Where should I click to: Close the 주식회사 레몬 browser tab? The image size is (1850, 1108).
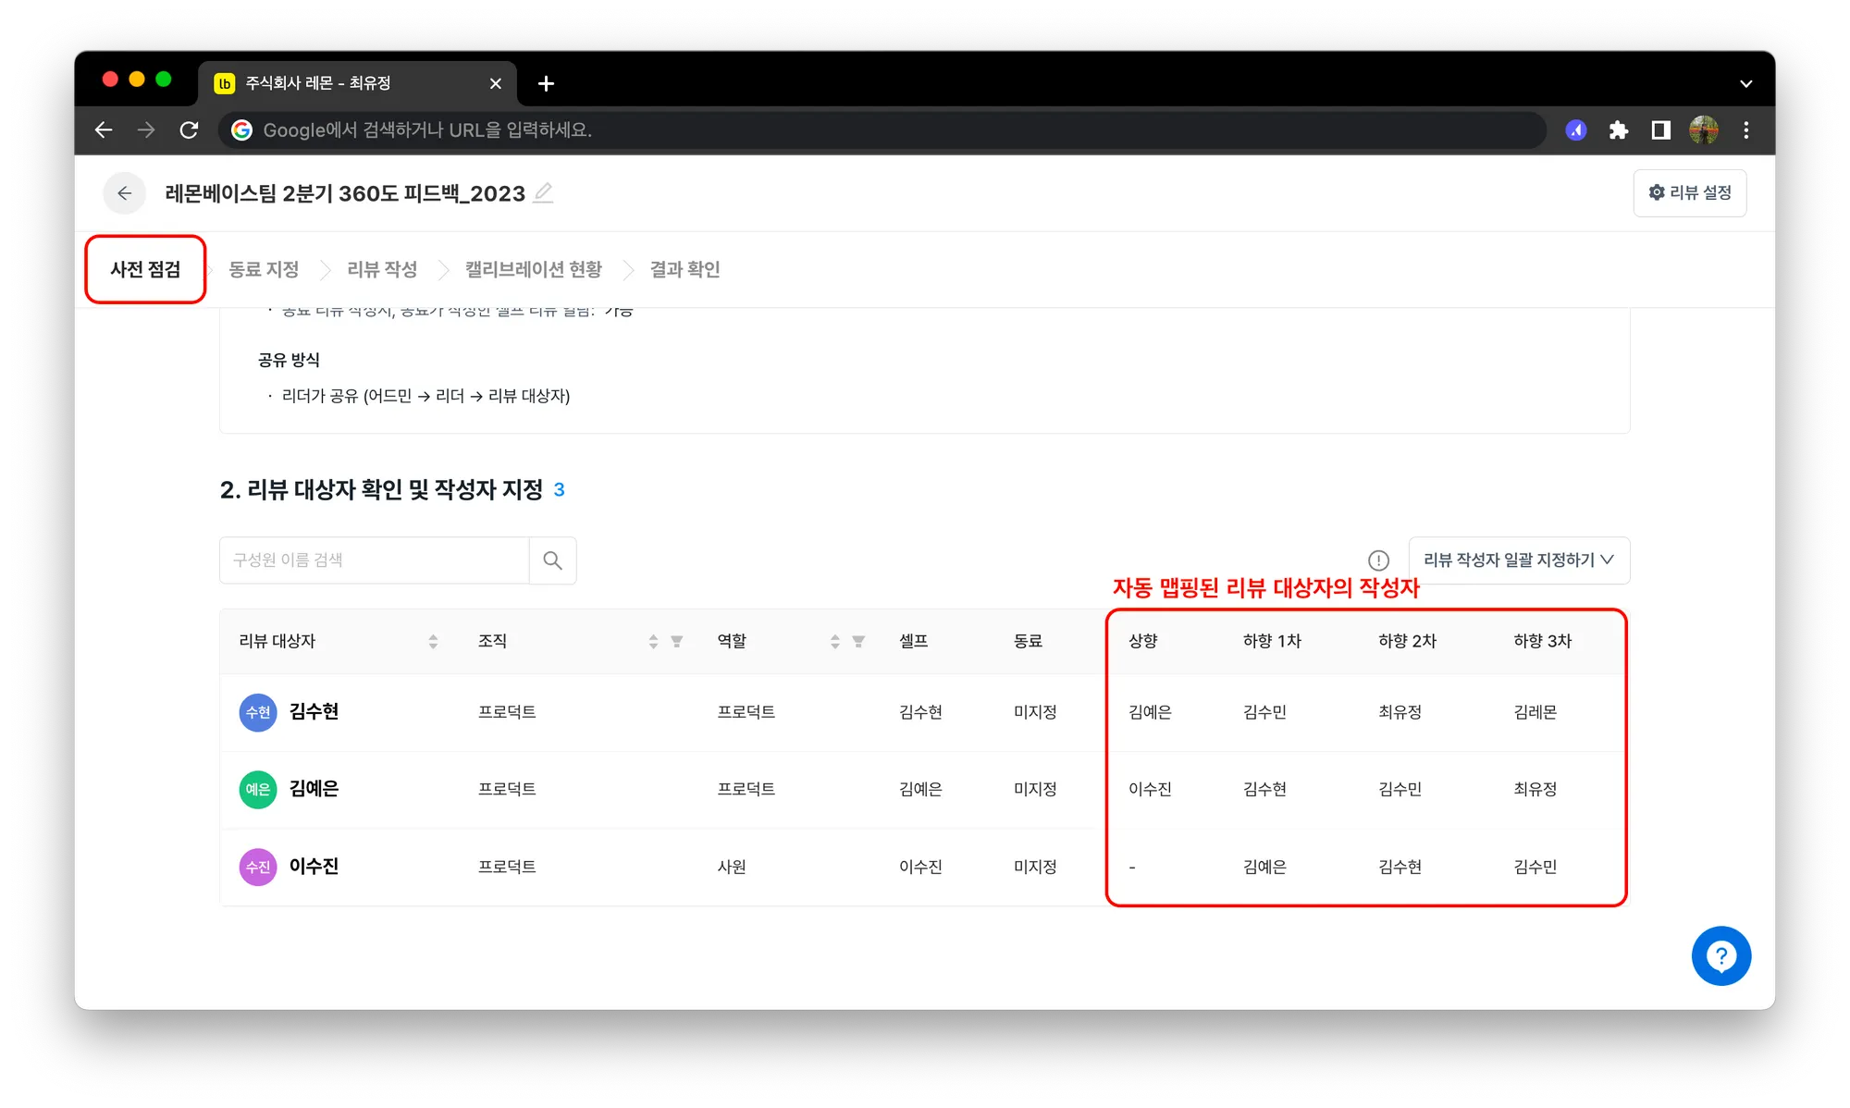[496, 83]
